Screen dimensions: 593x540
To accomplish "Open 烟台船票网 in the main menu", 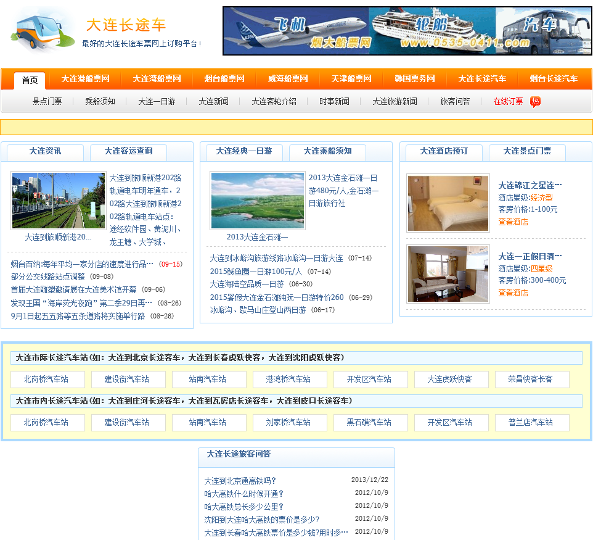I will tap(224, 79).
